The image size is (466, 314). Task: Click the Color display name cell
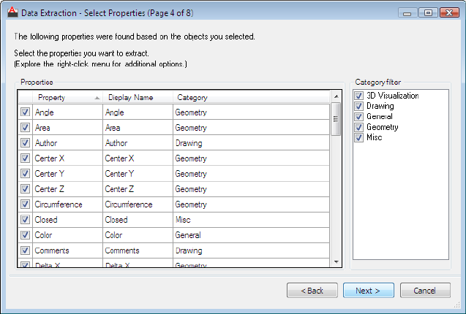pos(138,235)
